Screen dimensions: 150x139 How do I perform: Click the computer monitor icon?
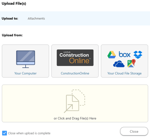tap(26, 59)
